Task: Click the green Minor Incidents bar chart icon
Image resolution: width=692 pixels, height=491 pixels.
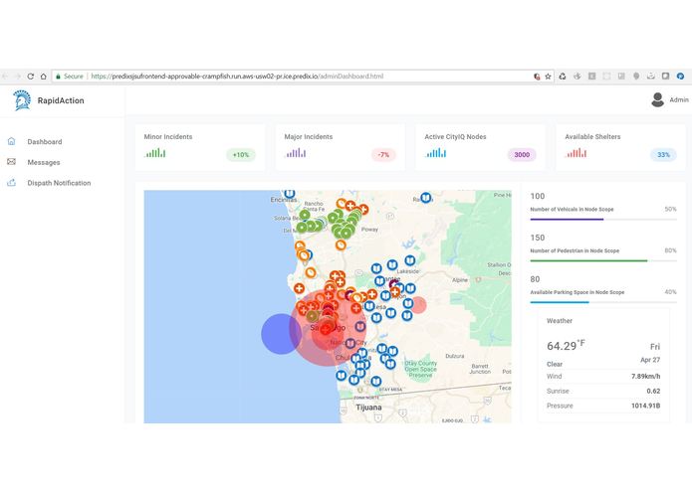Action: coord(155,153)
